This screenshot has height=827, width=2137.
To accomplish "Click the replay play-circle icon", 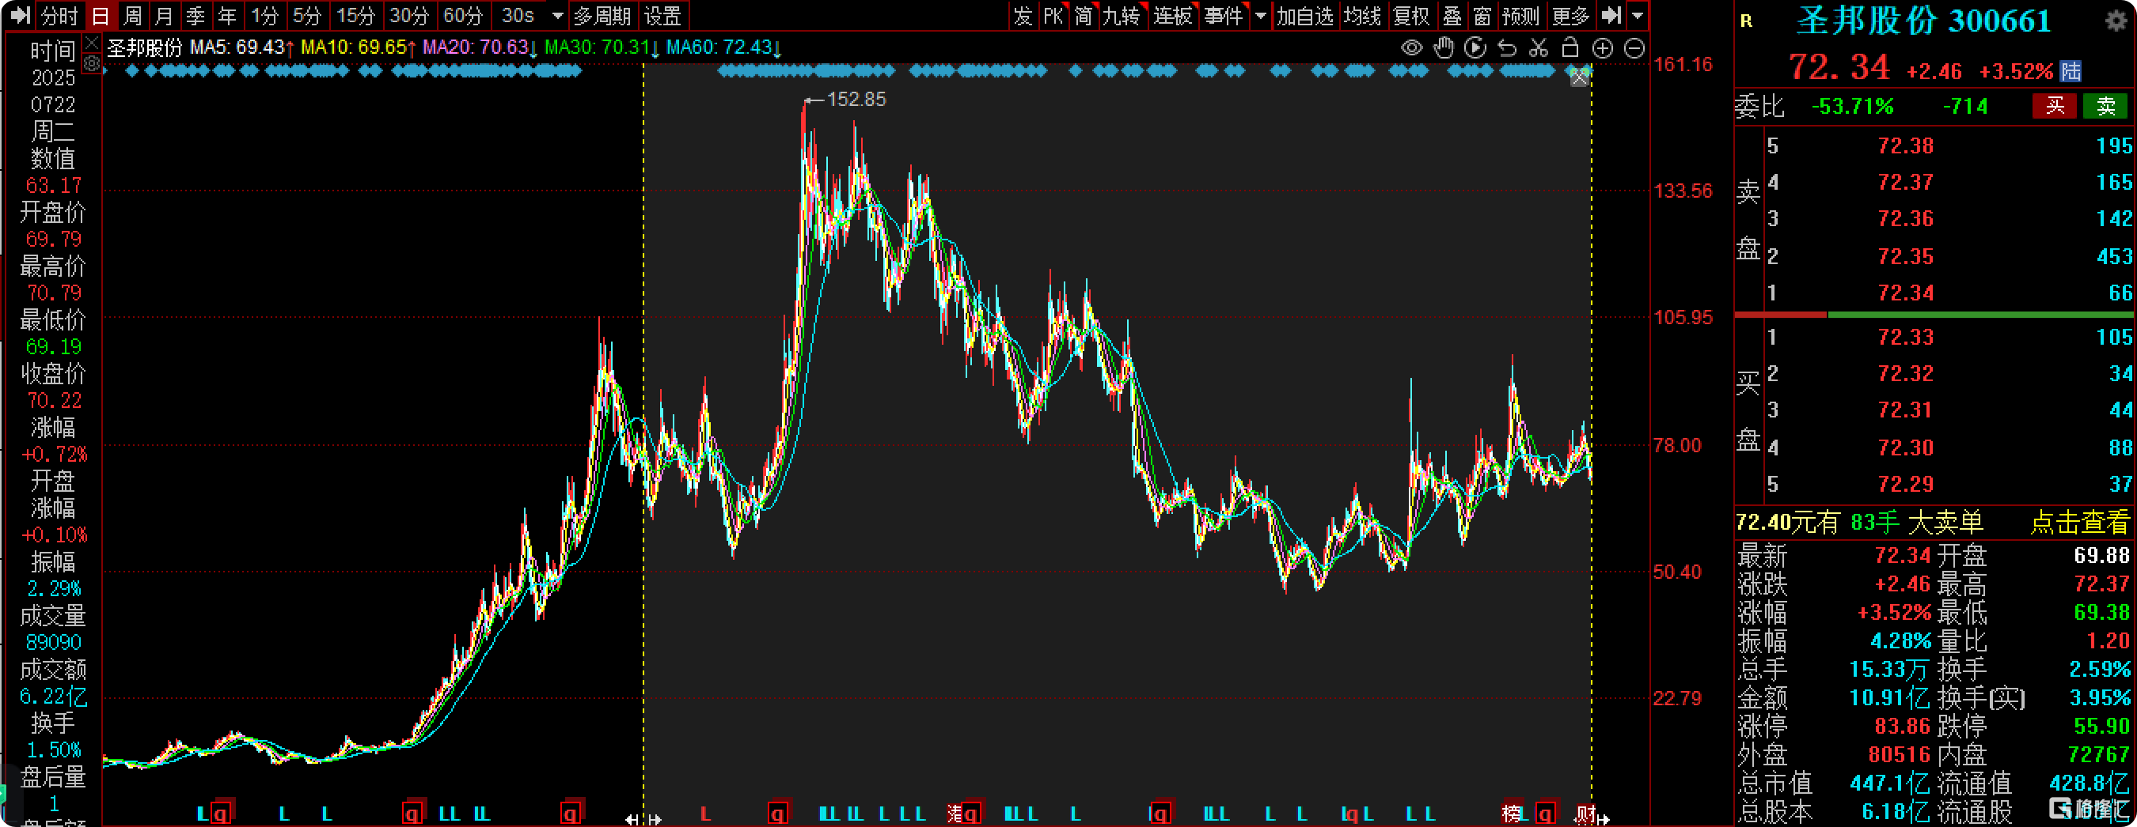I will pos(1475,48).
